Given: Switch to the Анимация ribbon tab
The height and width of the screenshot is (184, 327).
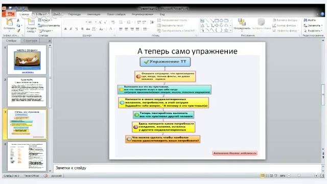Looking at the screenshot, I should pyautogui.click(x=94, y=14).
